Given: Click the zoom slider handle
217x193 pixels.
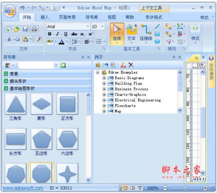Looking at the screenshot, I should (x=185, y=188).
